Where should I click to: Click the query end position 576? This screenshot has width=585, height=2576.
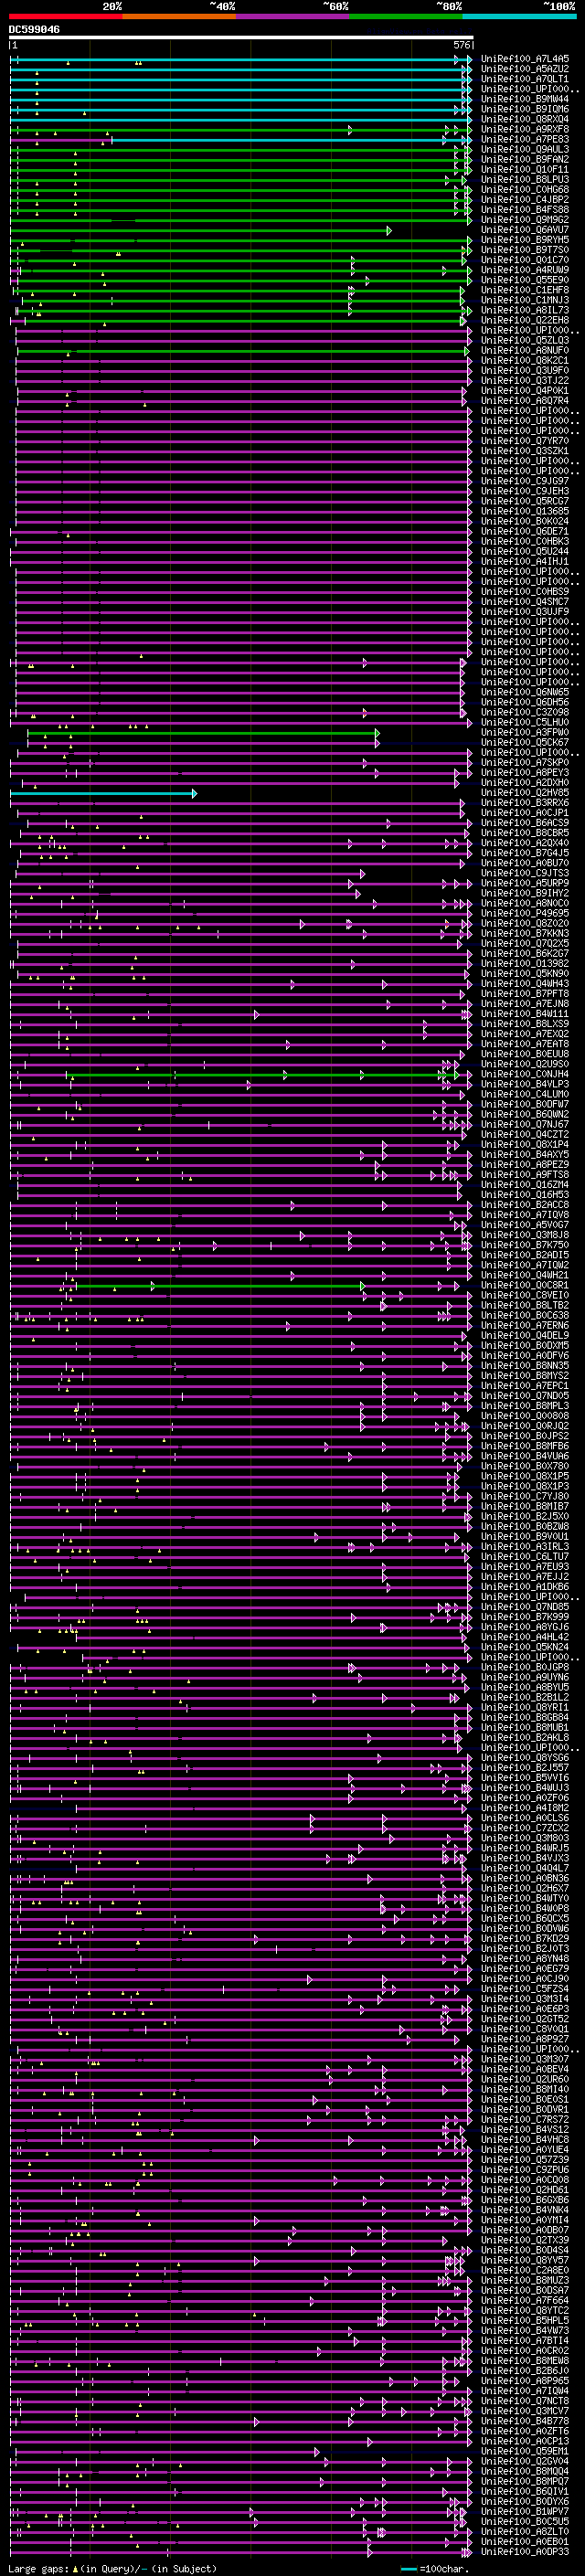(462, 46)
